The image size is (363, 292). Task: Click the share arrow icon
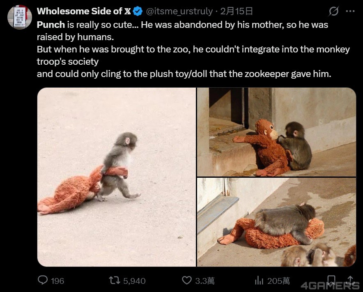click(350, 280)
